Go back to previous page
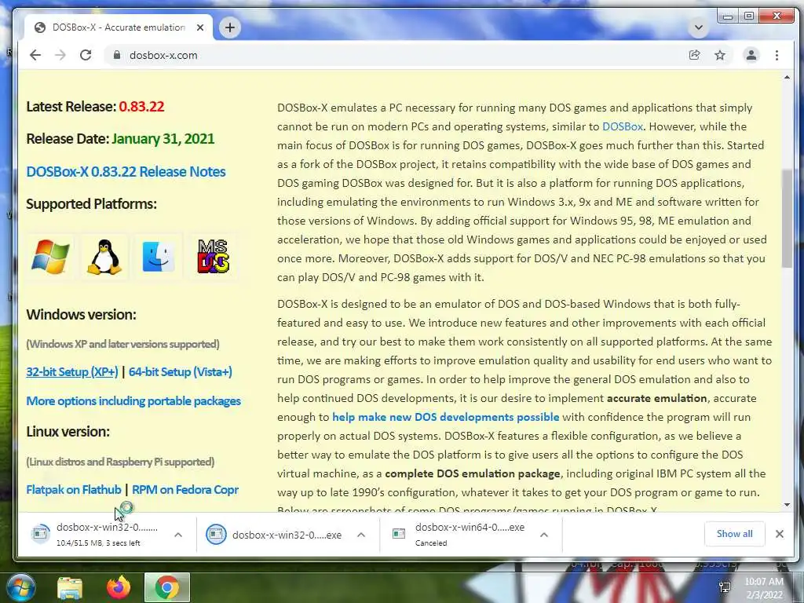 click(35, 55)
